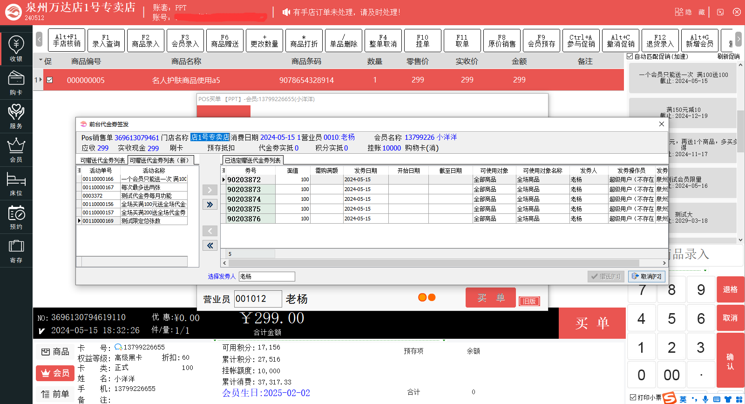
Task: Click the move-all-left double arrow button
Action: click(210, 246)
